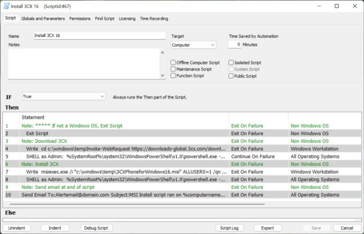Enable the Isolated Script checkbox
Screen dimensions: 364x234
(231, 63)
